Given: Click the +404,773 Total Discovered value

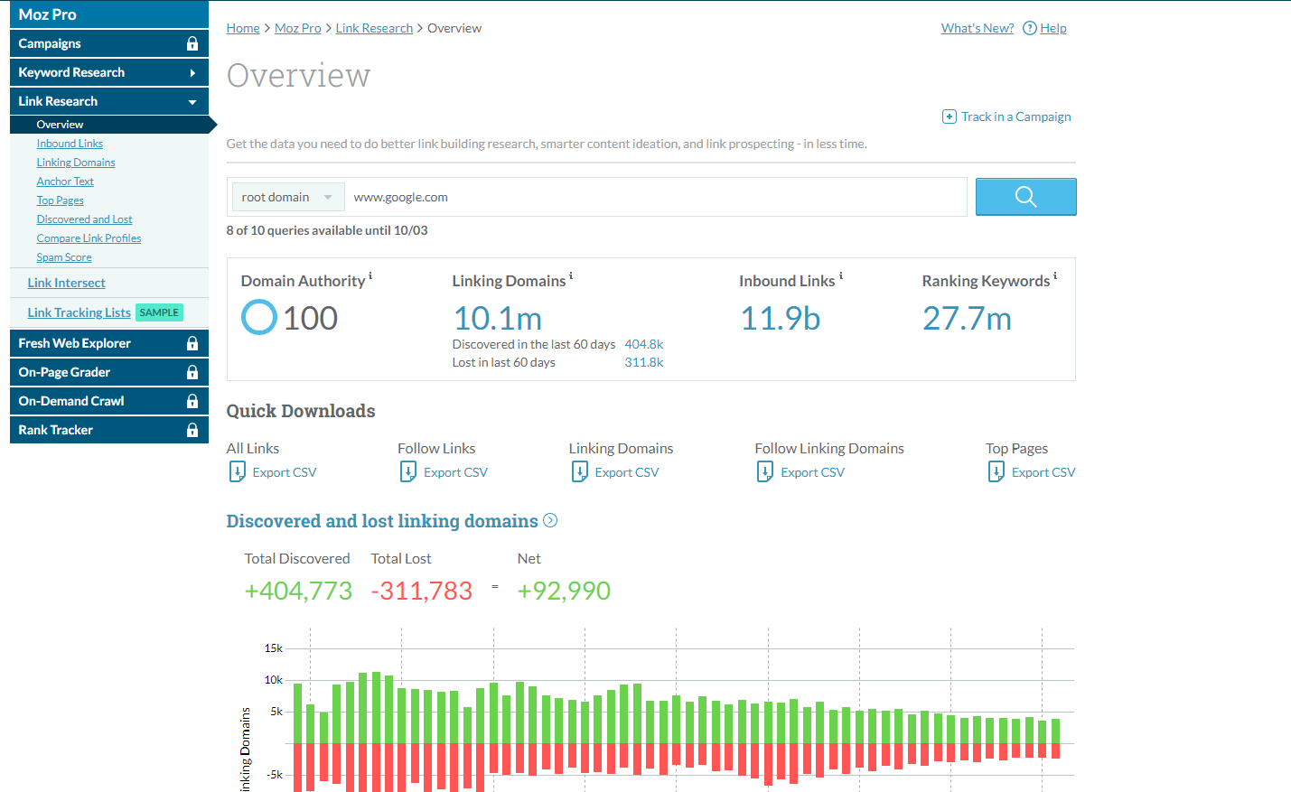Looking at the screenshot, I should pyautogui.click(x=298, y=591).
